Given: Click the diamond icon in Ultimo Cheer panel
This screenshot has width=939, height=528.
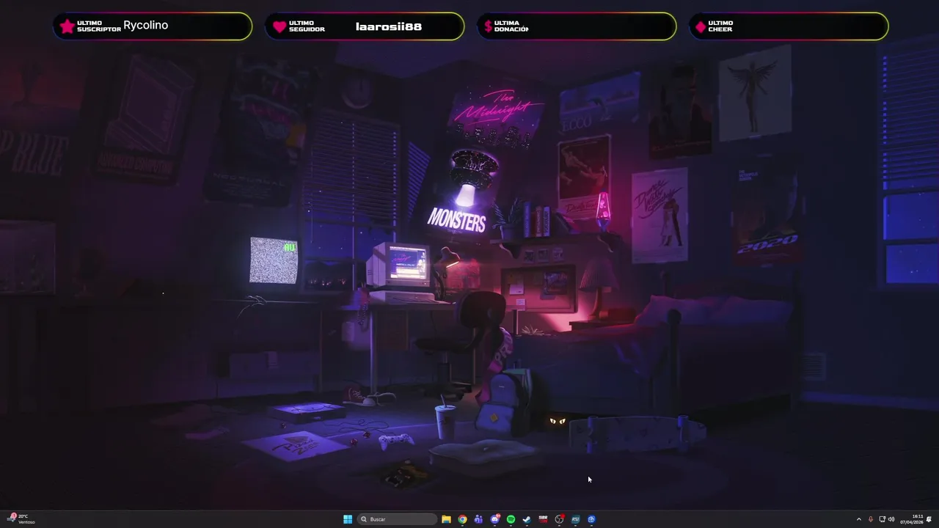Looking at the screenshot, I should (701, 26).
